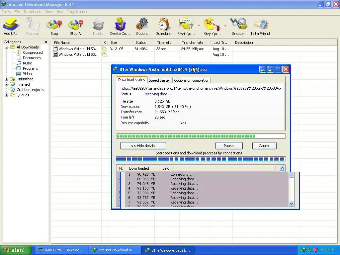The width and height of the screenshot is (340, 255).
Task: Click the download URL text in dialog
Action: tap(201, 88)
